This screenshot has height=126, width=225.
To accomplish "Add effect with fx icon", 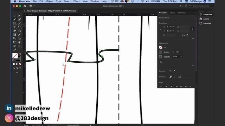I will [161, 62].
